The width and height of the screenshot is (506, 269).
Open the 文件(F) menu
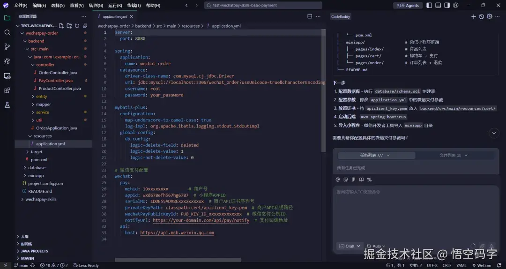pos(21,5)
